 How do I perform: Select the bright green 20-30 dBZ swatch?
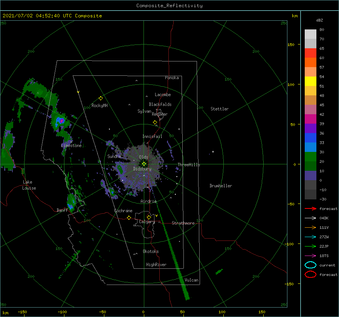click(310, 157)
